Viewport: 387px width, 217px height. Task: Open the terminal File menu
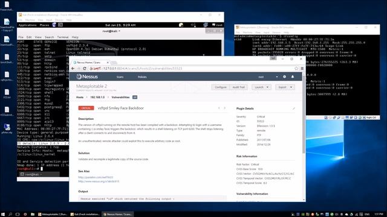click(x=21, y=37)
